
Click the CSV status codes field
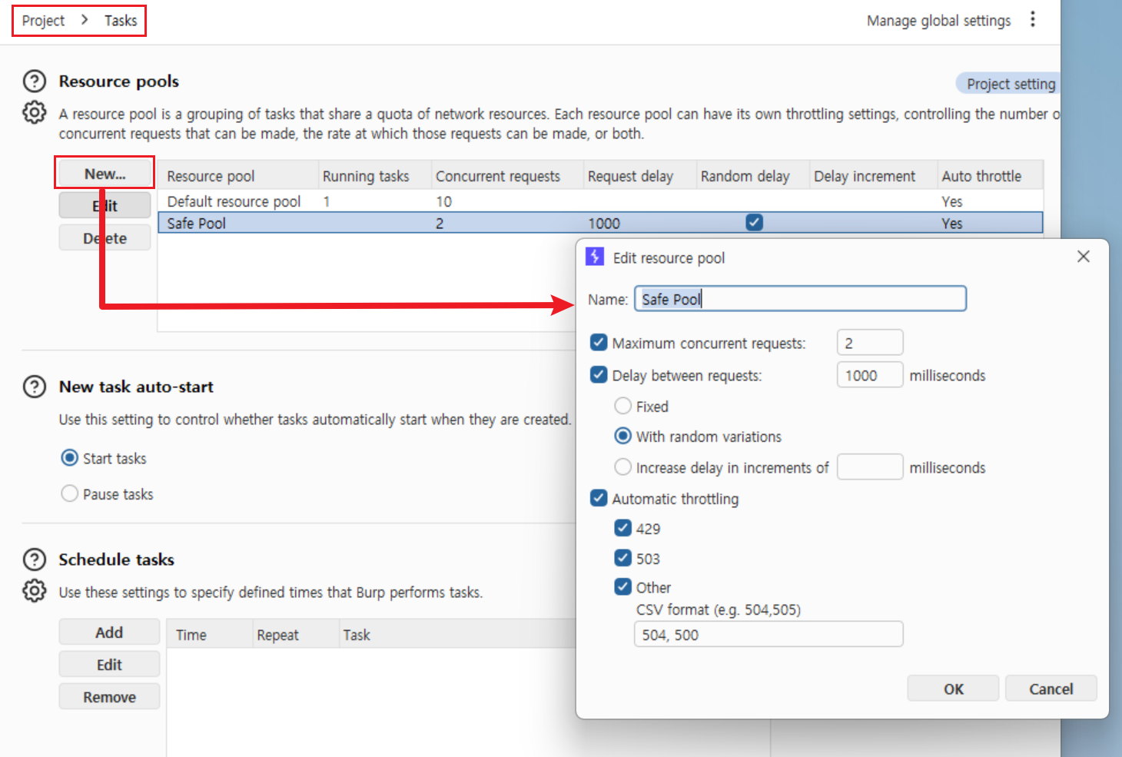pos(768,635)
